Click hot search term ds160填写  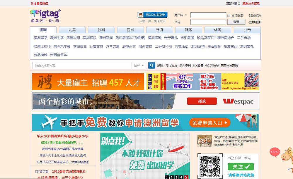click(212, 65)
